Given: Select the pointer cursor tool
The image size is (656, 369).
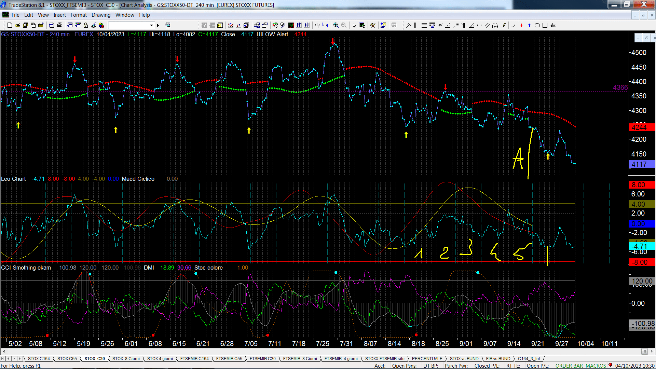Looking at the screenshot, I should pyautogui.click(x=354, y=25).
